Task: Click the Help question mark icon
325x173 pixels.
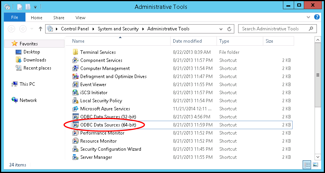Action: pos(317,17)
